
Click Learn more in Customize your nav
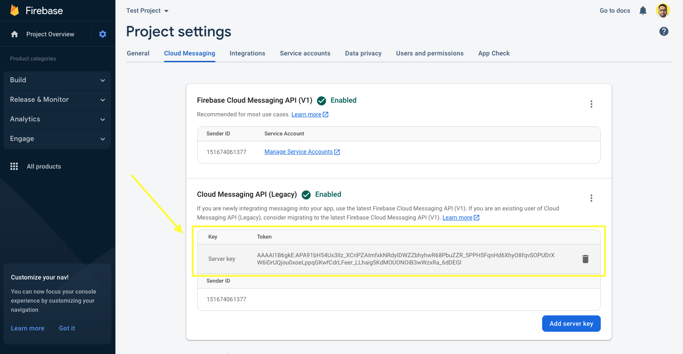(x=28, y=328)
